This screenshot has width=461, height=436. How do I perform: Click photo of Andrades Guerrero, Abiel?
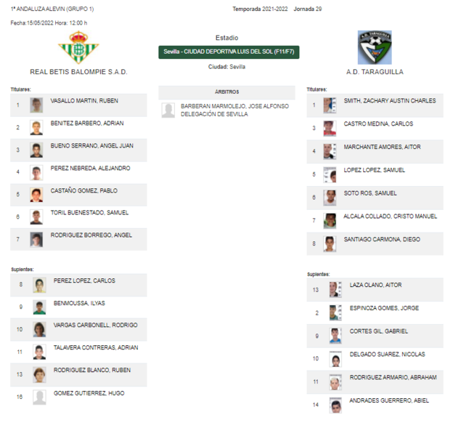(x=335, y=405)
